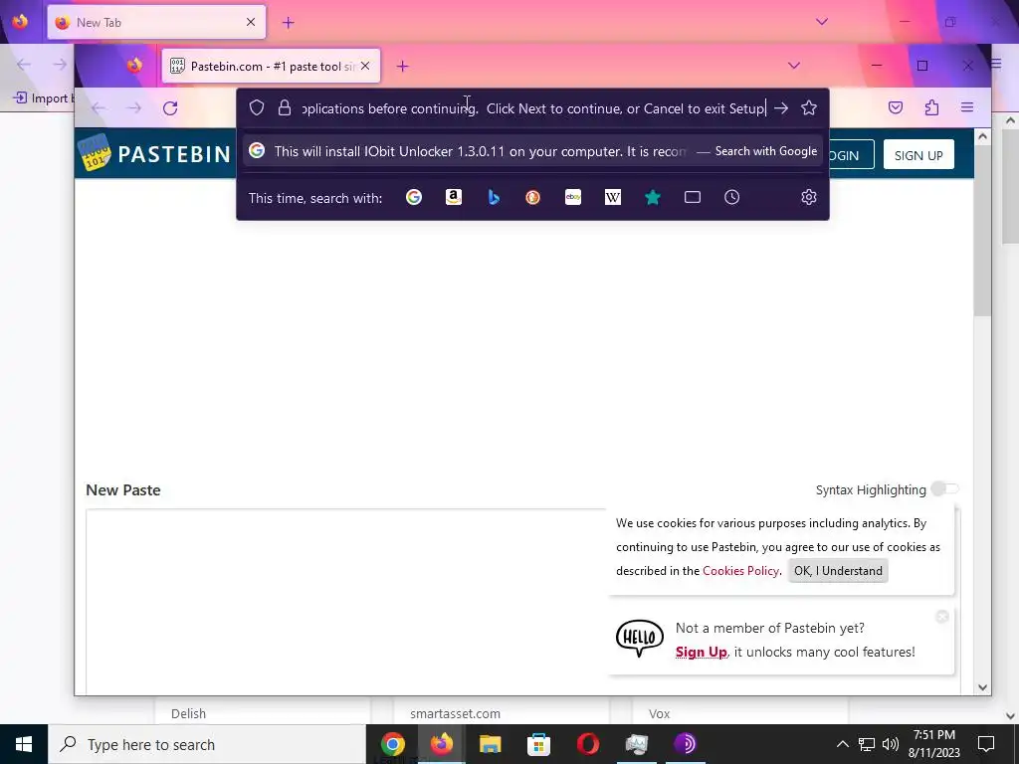Click the padlock site security icon
The height and width of the screenshot is (764, 1019).
pyautogui.click(x=284, y=107)
